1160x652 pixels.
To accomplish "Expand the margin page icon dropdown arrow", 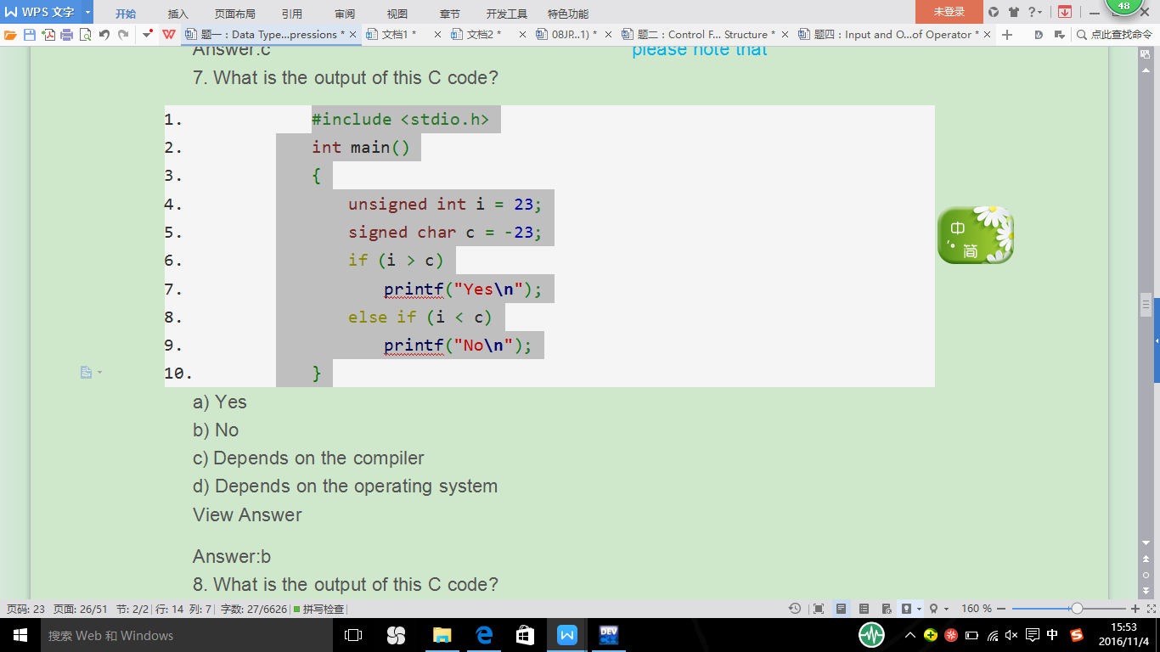I will pos(99,373).
